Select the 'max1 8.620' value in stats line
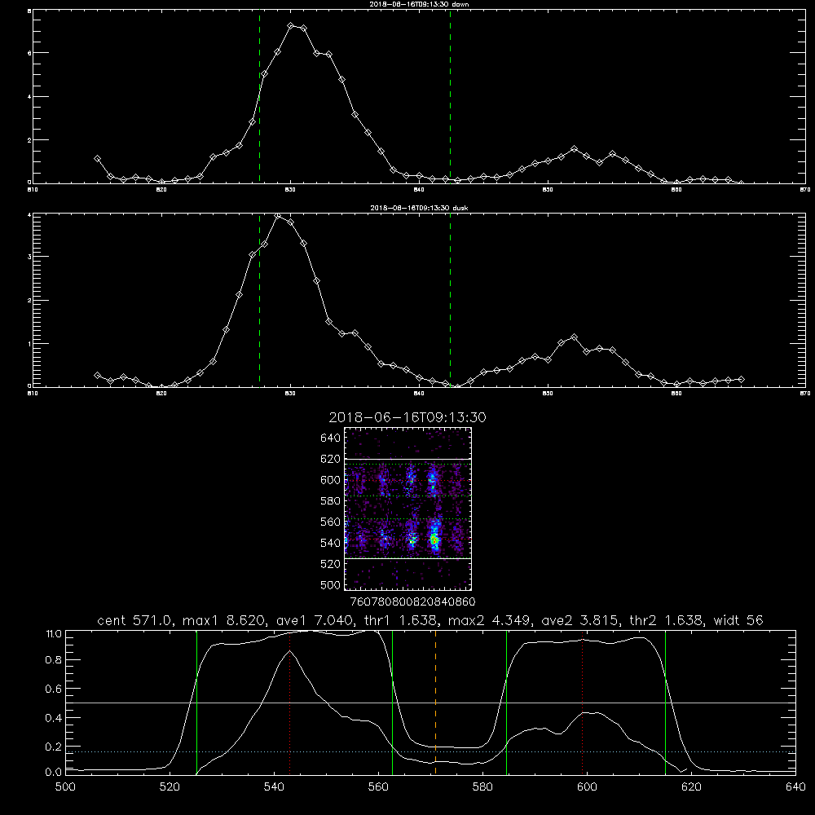This screenshot has height=815, width=815. click(x=225, y=620)
